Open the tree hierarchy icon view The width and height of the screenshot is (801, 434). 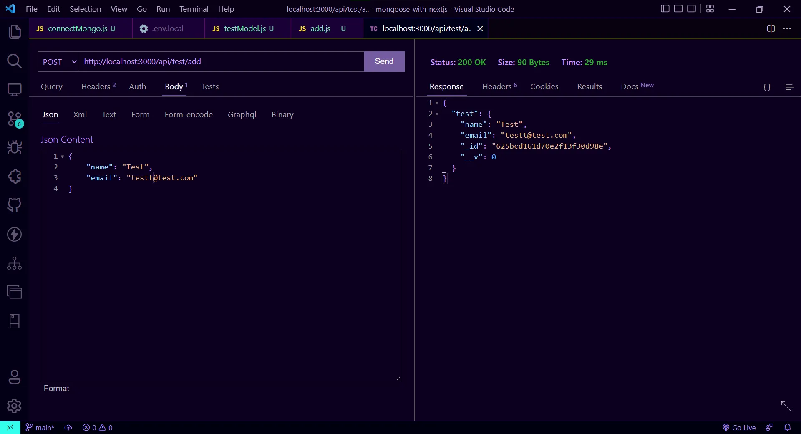pyautogui.click(x=15, y=263)
